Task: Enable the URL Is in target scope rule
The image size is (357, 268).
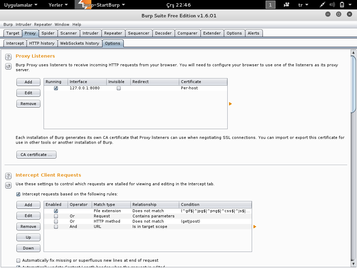Action: click(56, 226)
